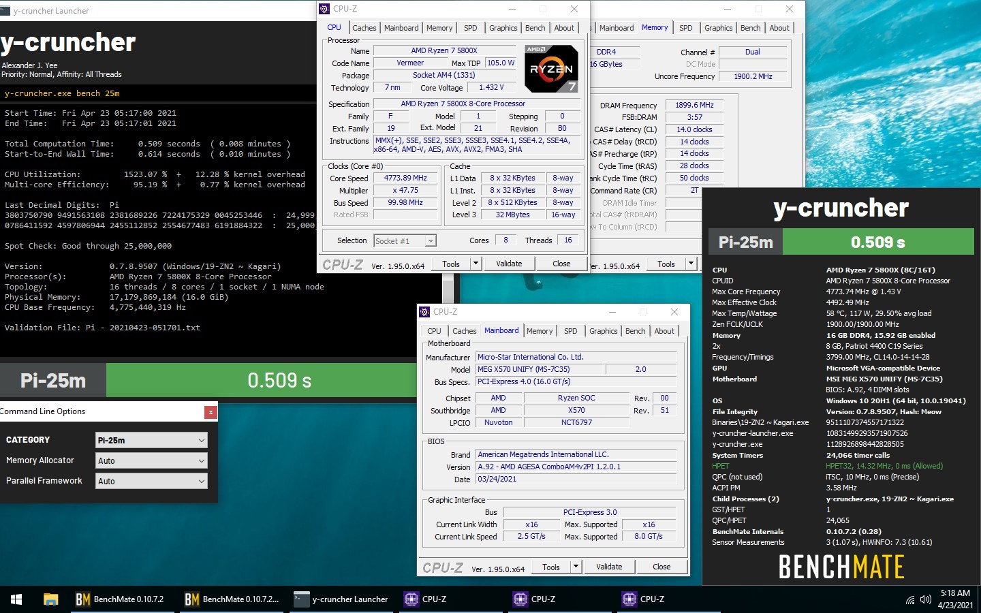
Task: Click y-cruncher.exe bench 25m command line
Action: tap(62, 93)
